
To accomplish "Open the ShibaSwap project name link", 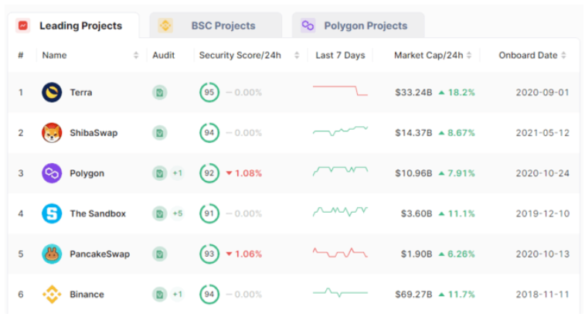I will tap(94, 133).
